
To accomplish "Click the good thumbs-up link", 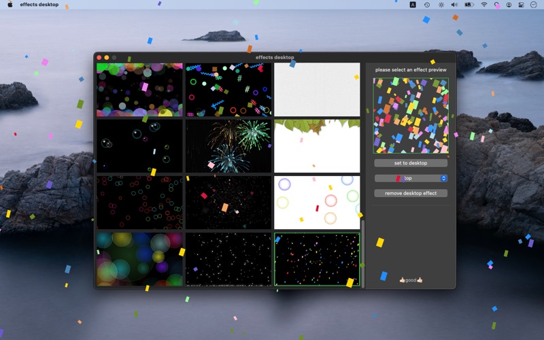I will click(411, 280).
